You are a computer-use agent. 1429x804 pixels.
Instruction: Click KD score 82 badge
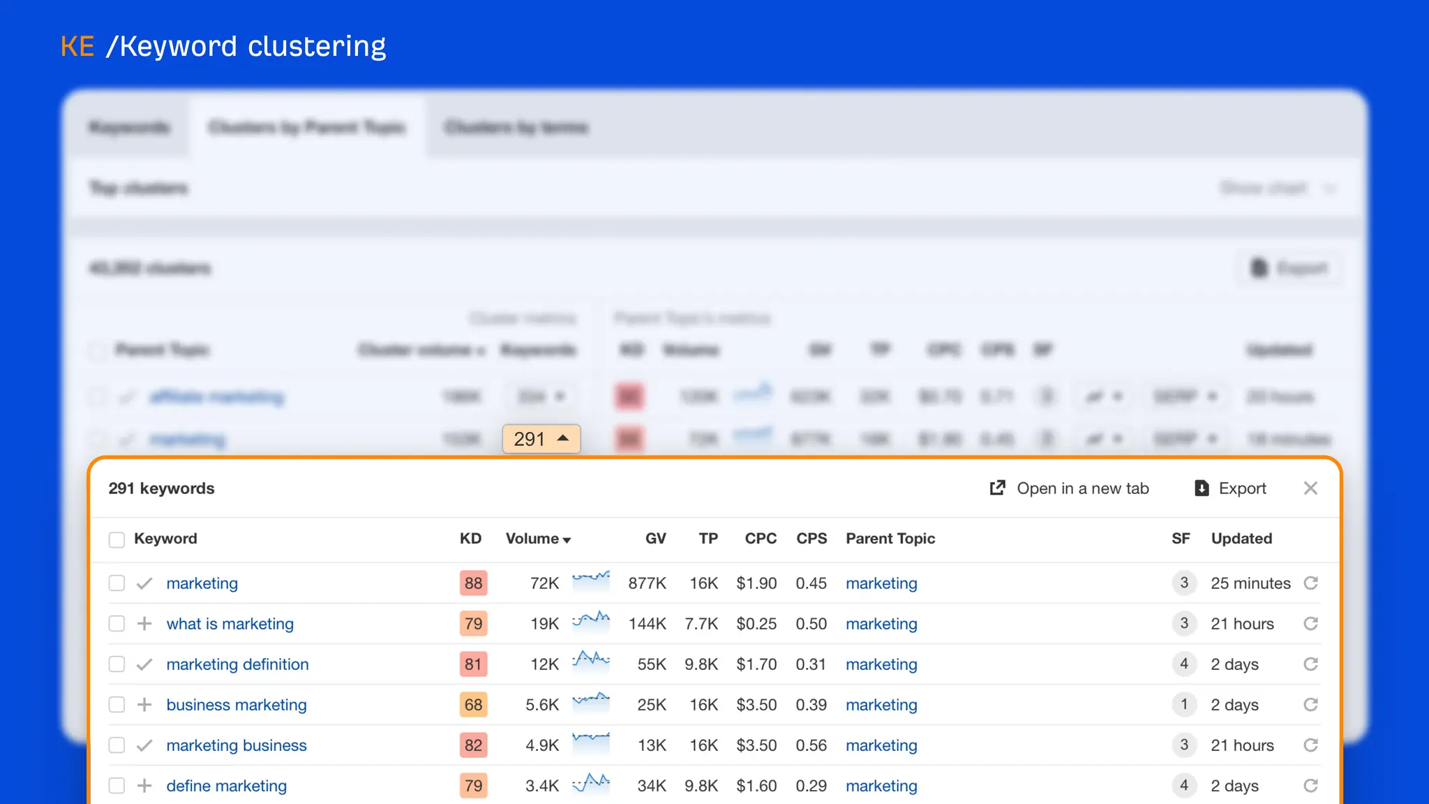[473, 745]
